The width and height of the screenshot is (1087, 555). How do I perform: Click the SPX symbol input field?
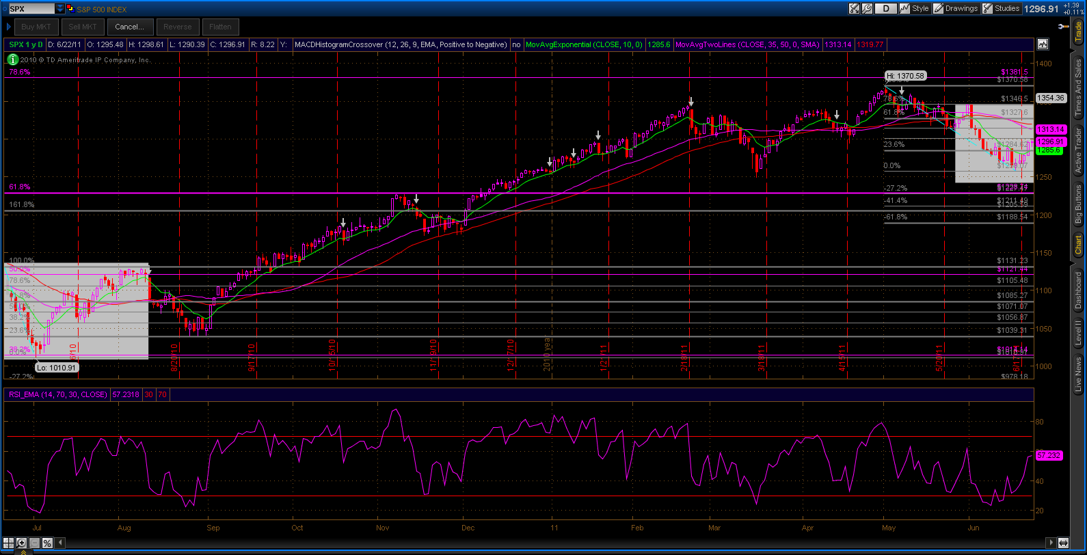(31, 9)
